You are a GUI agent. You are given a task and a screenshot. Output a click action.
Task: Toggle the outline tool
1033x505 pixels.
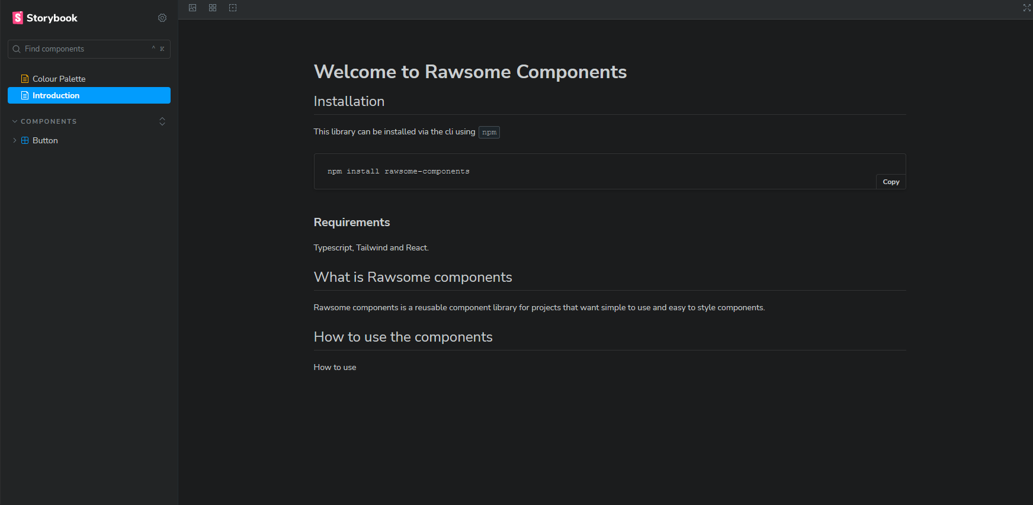233,8
